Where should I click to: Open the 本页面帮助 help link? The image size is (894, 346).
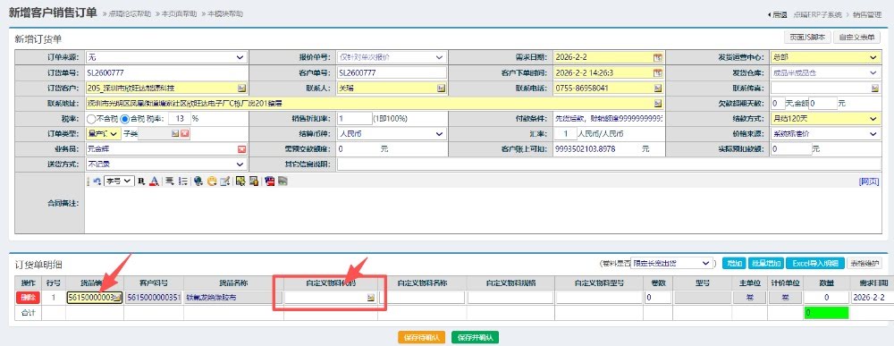point(177,13)
